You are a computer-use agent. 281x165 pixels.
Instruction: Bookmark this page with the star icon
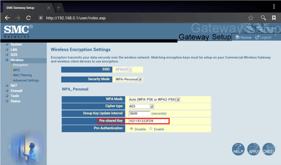tap(251, 18)
